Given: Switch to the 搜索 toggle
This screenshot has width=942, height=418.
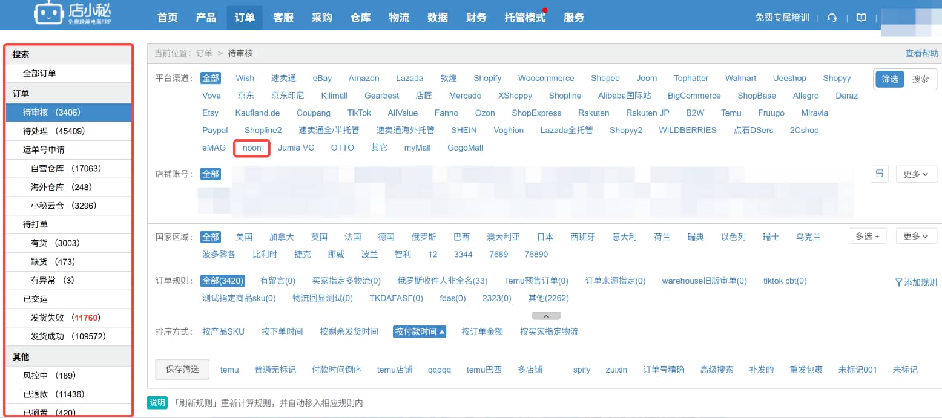Looking at the screenshot, I should pyautogui.click(x=920, y=79).
